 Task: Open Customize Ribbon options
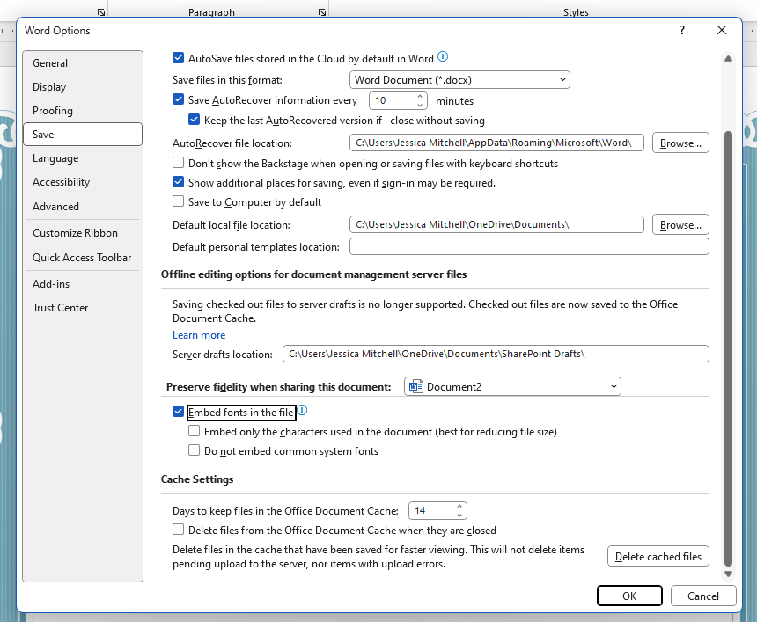click(x=83, y=233)
